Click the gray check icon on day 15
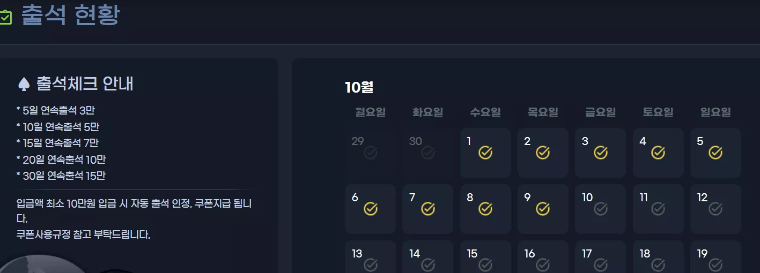 (485, 265)
